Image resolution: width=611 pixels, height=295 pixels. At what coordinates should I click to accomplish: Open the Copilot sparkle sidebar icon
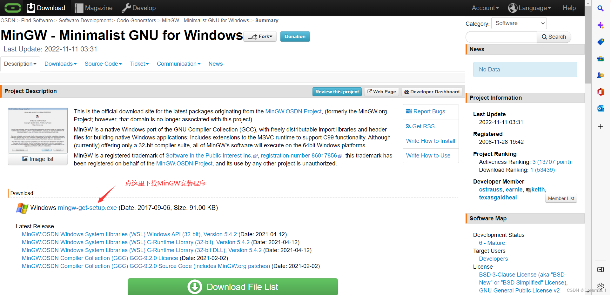pos(601,25)
